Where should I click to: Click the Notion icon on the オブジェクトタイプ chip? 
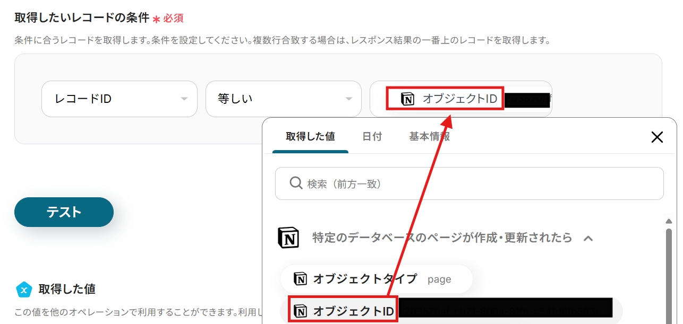pyautogui.click(x=301, y=279)
